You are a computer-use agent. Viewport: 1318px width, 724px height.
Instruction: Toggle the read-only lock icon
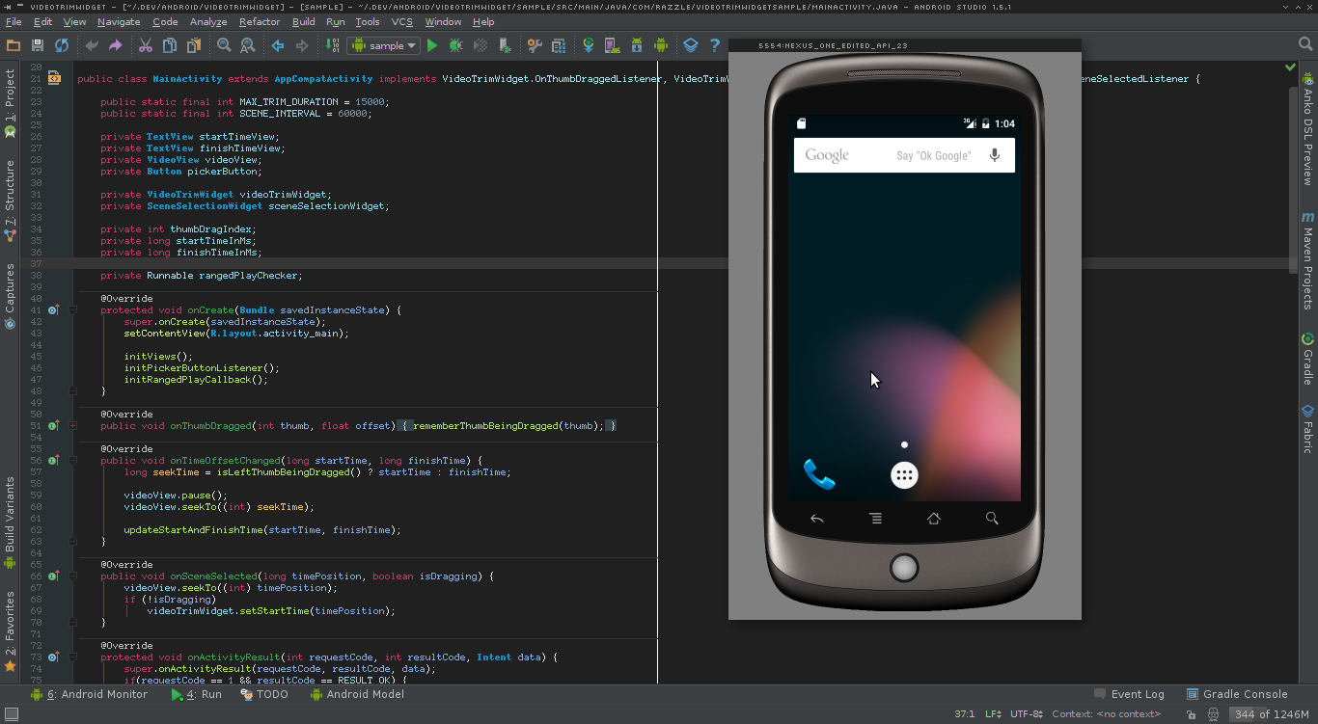pyautogui.click(x=1194, y=714)
